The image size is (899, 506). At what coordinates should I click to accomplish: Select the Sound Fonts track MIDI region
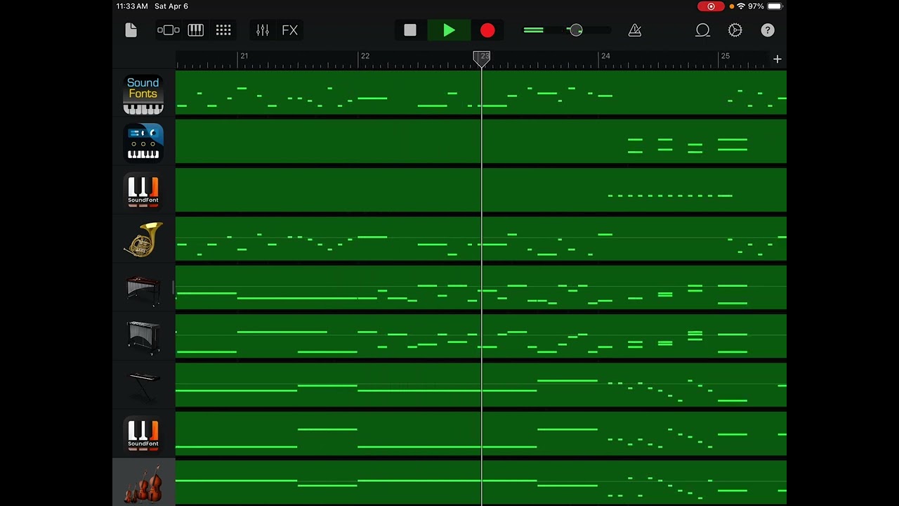(481, 93)
